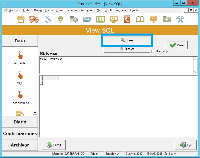
Task: Select the empty results grid header cell
Action: pos(51,78)
